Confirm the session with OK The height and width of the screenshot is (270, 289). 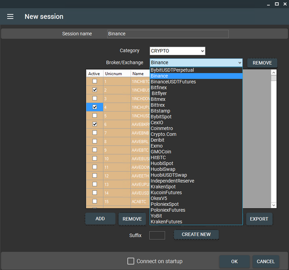[234, 261]
